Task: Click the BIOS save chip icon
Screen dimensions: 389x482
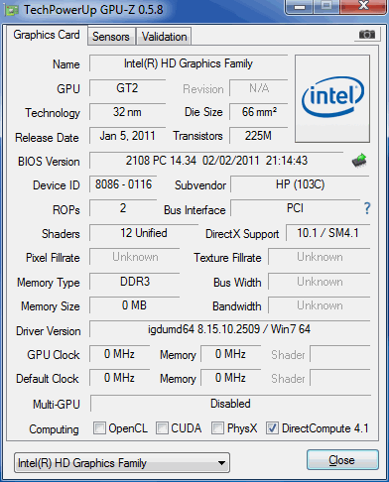Action: pos(359,161)
